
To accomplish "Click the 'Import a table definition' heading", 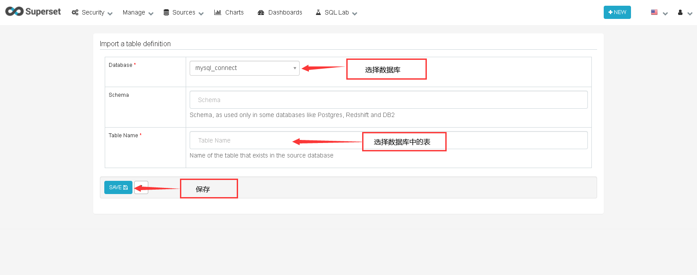I will coord(135,44).
